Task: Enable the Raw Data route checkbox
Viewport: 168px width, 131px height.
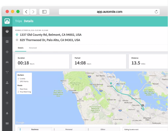Action: tap(18, 89)
